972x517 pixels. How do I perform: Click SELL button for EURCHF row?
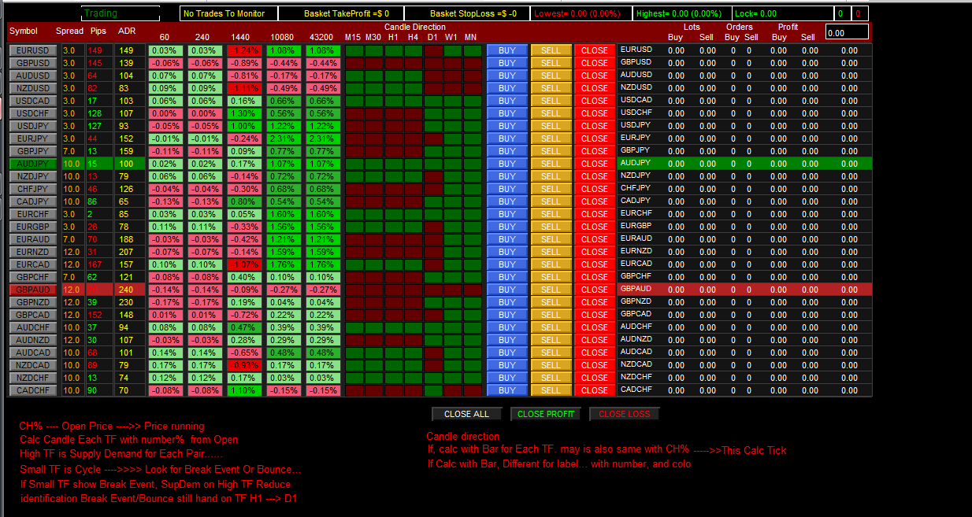click(x=551, y=214)
